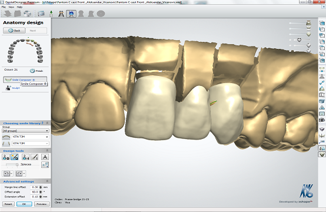Select the highlighted blue crown design step icon
This screenshot has width=326, height=212.
point(71,14)
